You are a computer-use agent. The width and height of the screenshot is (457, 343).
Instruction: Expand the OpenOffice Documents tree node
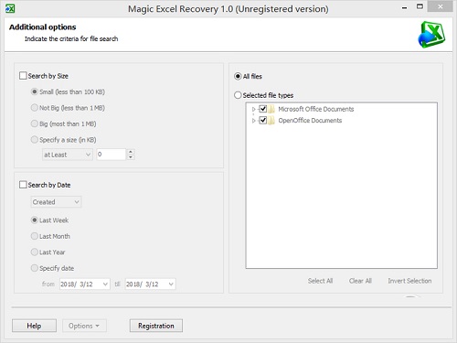click(x=253, y=121)
